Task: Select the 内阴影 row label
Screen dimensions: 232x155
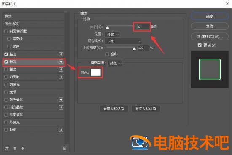Action: 15,77
